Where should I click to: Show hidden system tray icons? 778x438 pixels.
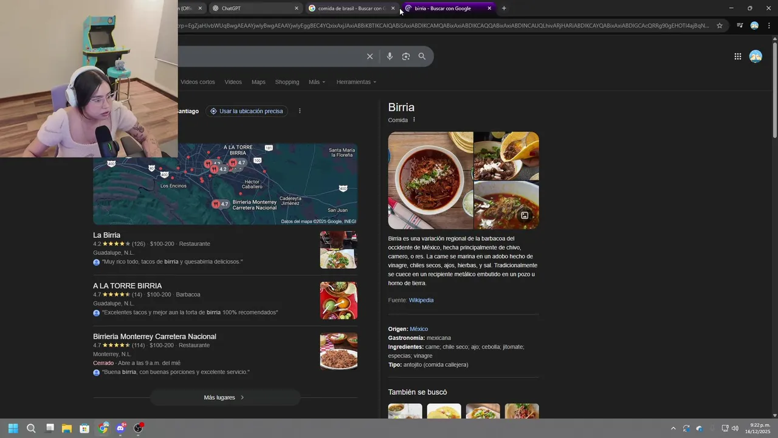coord(673,428)
